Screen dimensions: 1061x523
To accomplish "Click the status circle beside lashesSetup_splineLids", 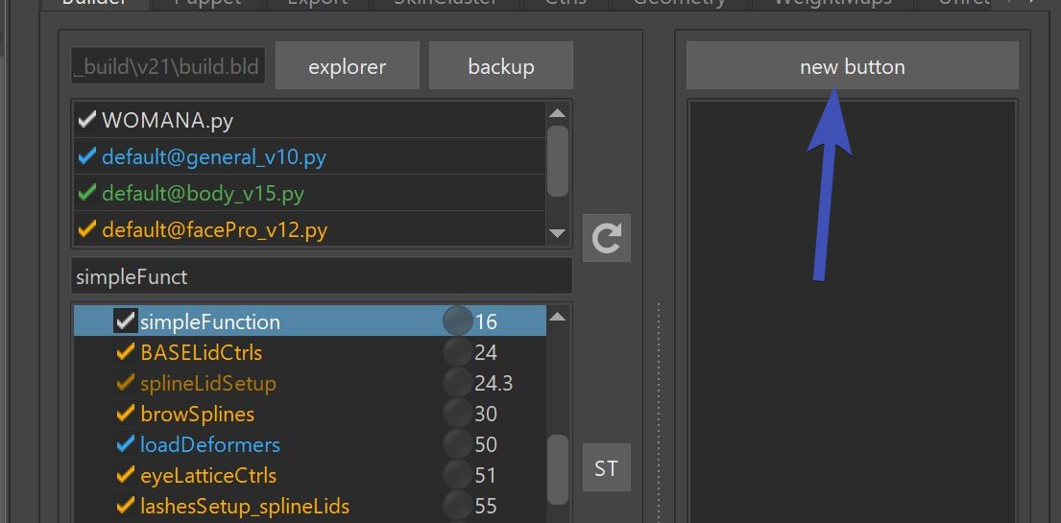I will 457,505.
